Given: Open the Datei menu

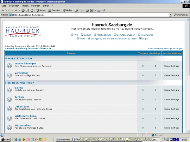Looking at the screenshot, I should (4, 6).
